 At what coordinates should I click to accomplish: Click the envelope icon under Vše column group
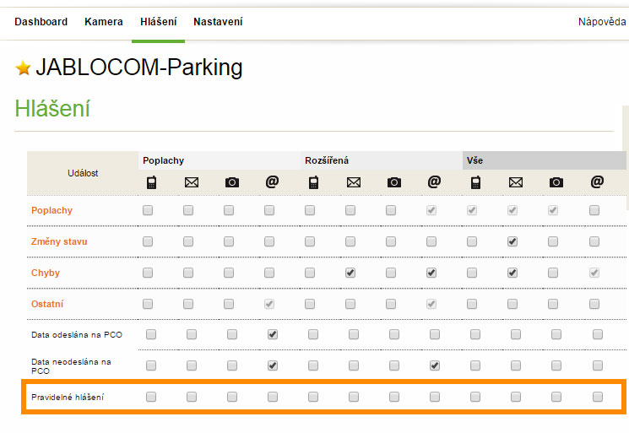pyautogui.click(x=515, y=181)
